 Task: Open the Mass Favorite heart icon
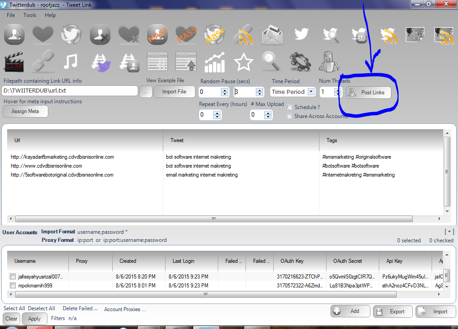186,34
